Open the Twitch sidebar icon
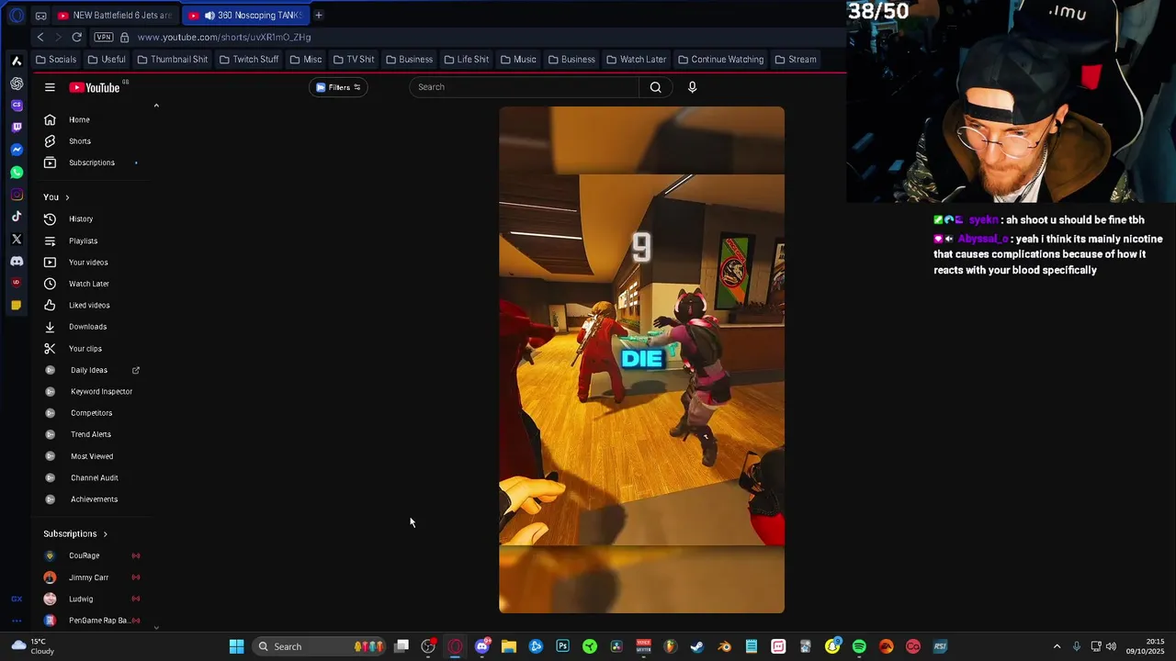This screenshot has height=661, width=1176. 17,128
